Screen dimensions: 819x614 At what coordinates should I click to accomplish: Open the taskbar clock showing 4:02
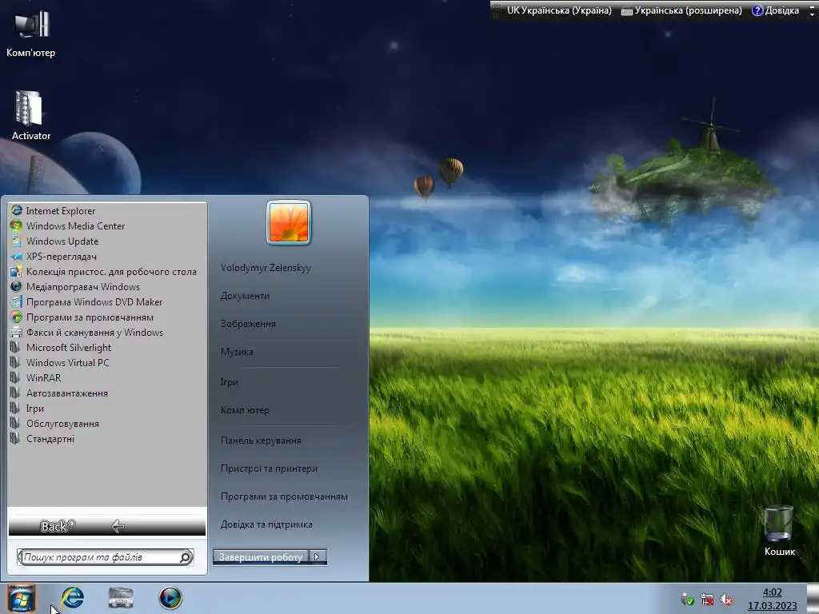(x=773, y=599)
